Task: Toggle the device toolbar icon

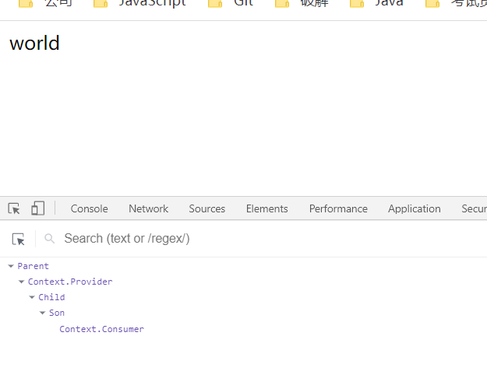Action: (37, 208)
